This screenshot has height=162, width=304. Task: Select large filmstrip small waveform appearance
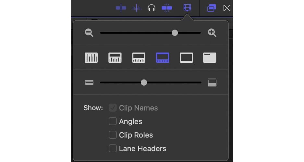click(x=163, y=58)
